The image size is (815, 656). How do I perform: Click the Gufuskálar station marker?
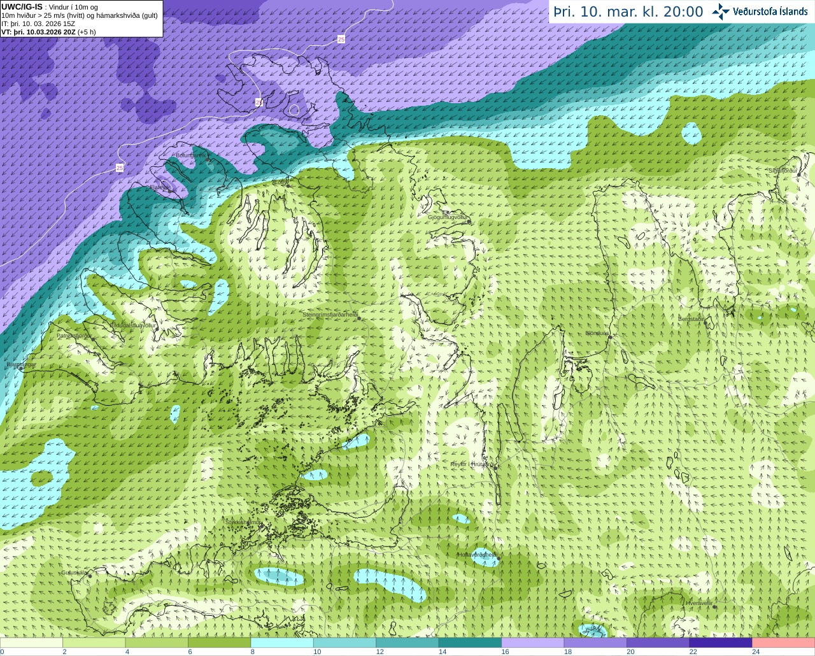pos(90,576)
